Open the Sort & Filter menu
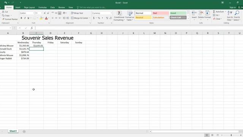Viewport: 243px width, 137px height. 230,16
